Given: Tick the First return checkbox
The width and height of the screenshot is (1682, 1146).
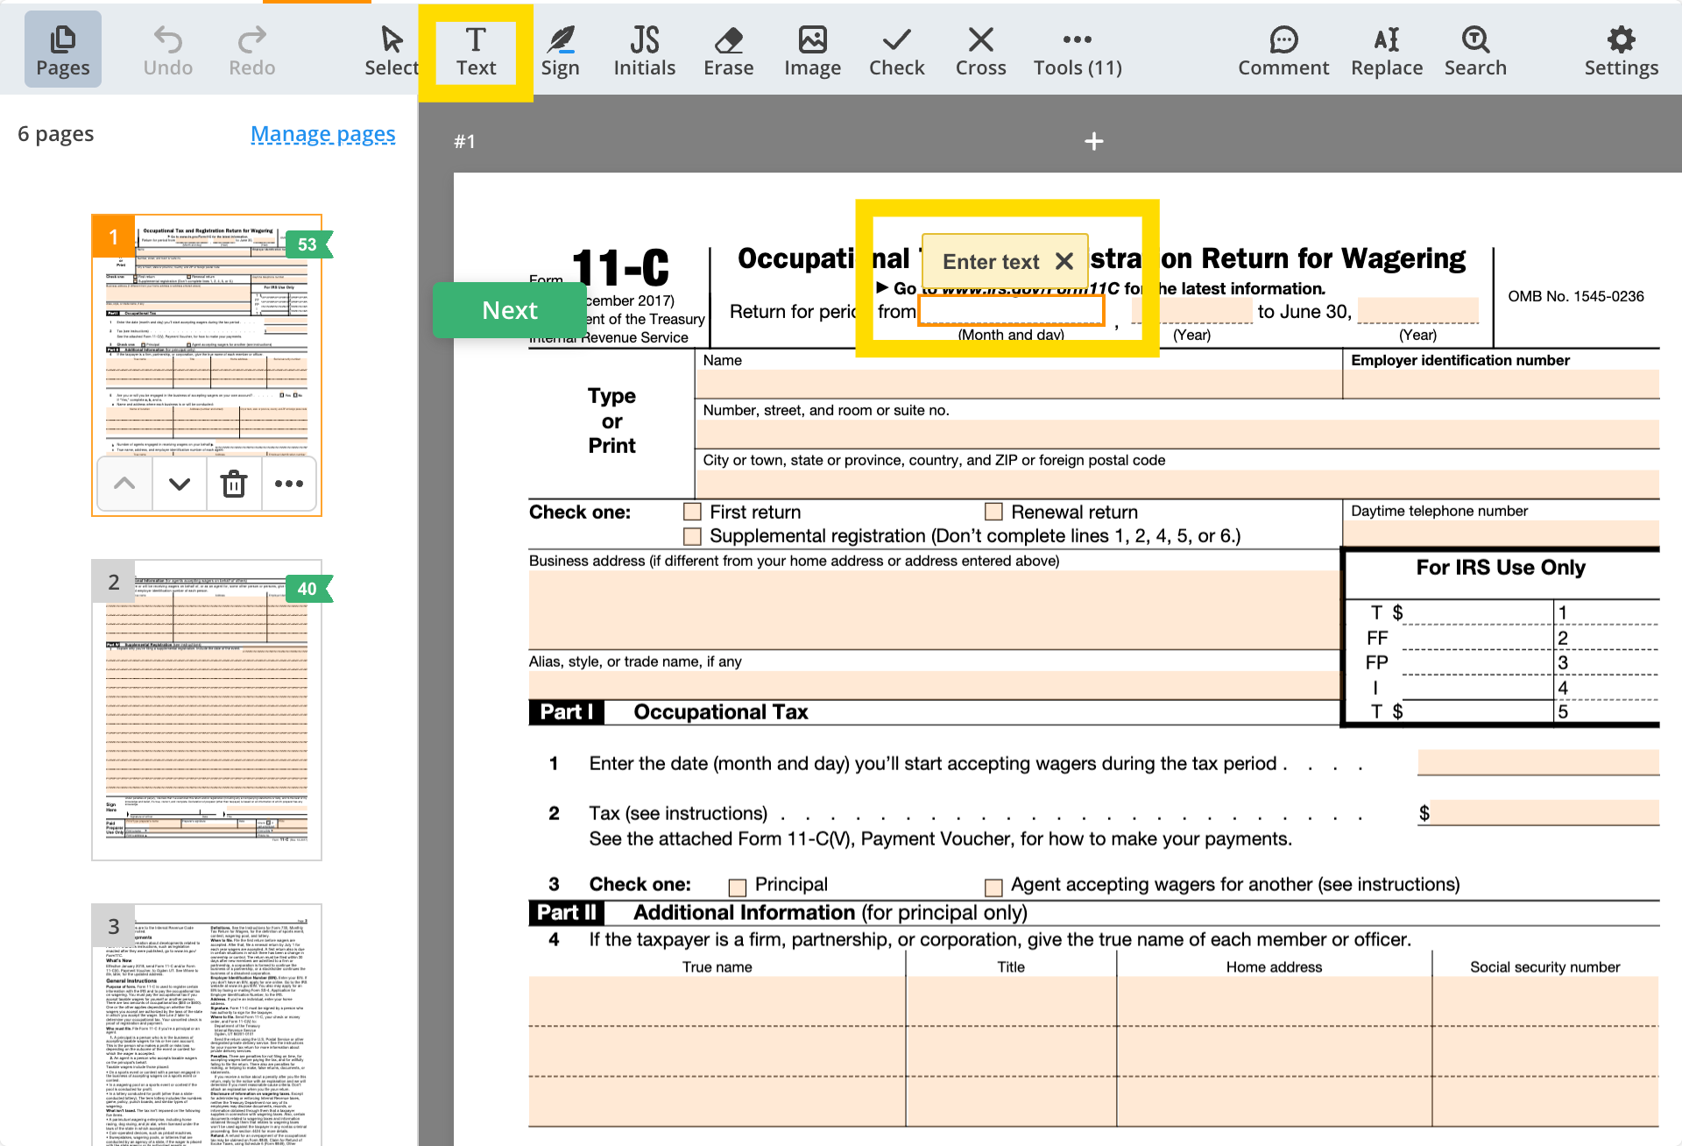Looking at the screenshot, I should click(692, 512).
